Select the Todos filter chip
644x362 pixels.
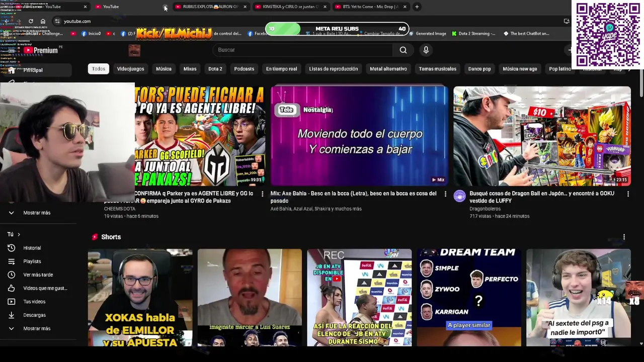click(99, 69)
